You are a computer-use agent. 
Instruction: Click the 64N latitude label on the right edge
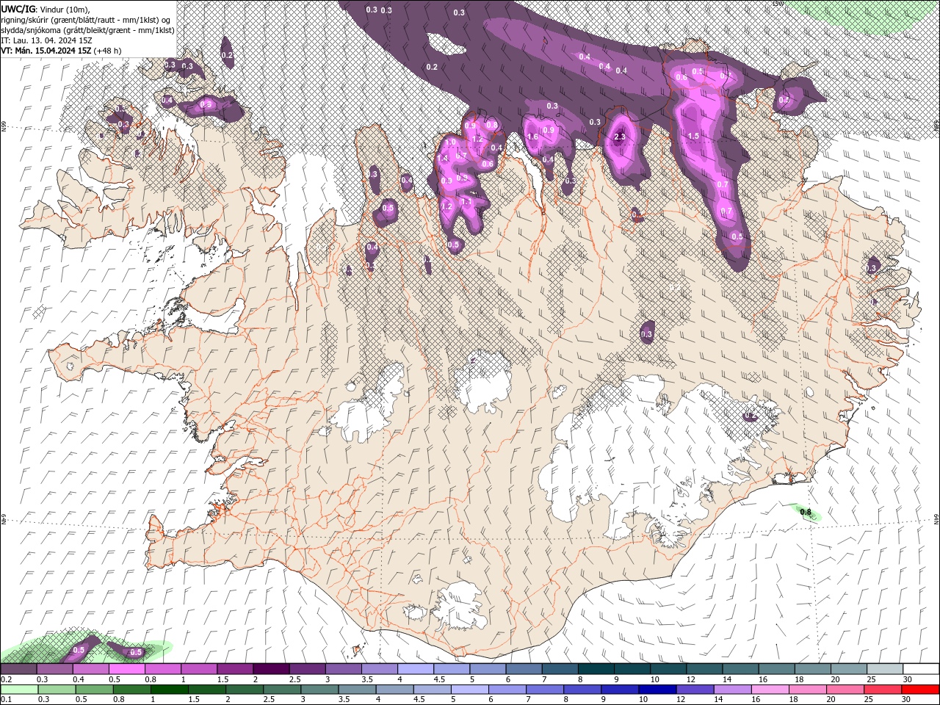[936, 518]
